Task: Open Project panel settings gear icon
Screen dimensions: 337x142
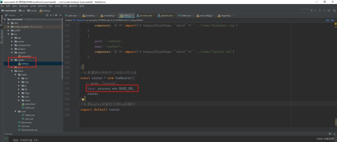Action: pos(55,15)
